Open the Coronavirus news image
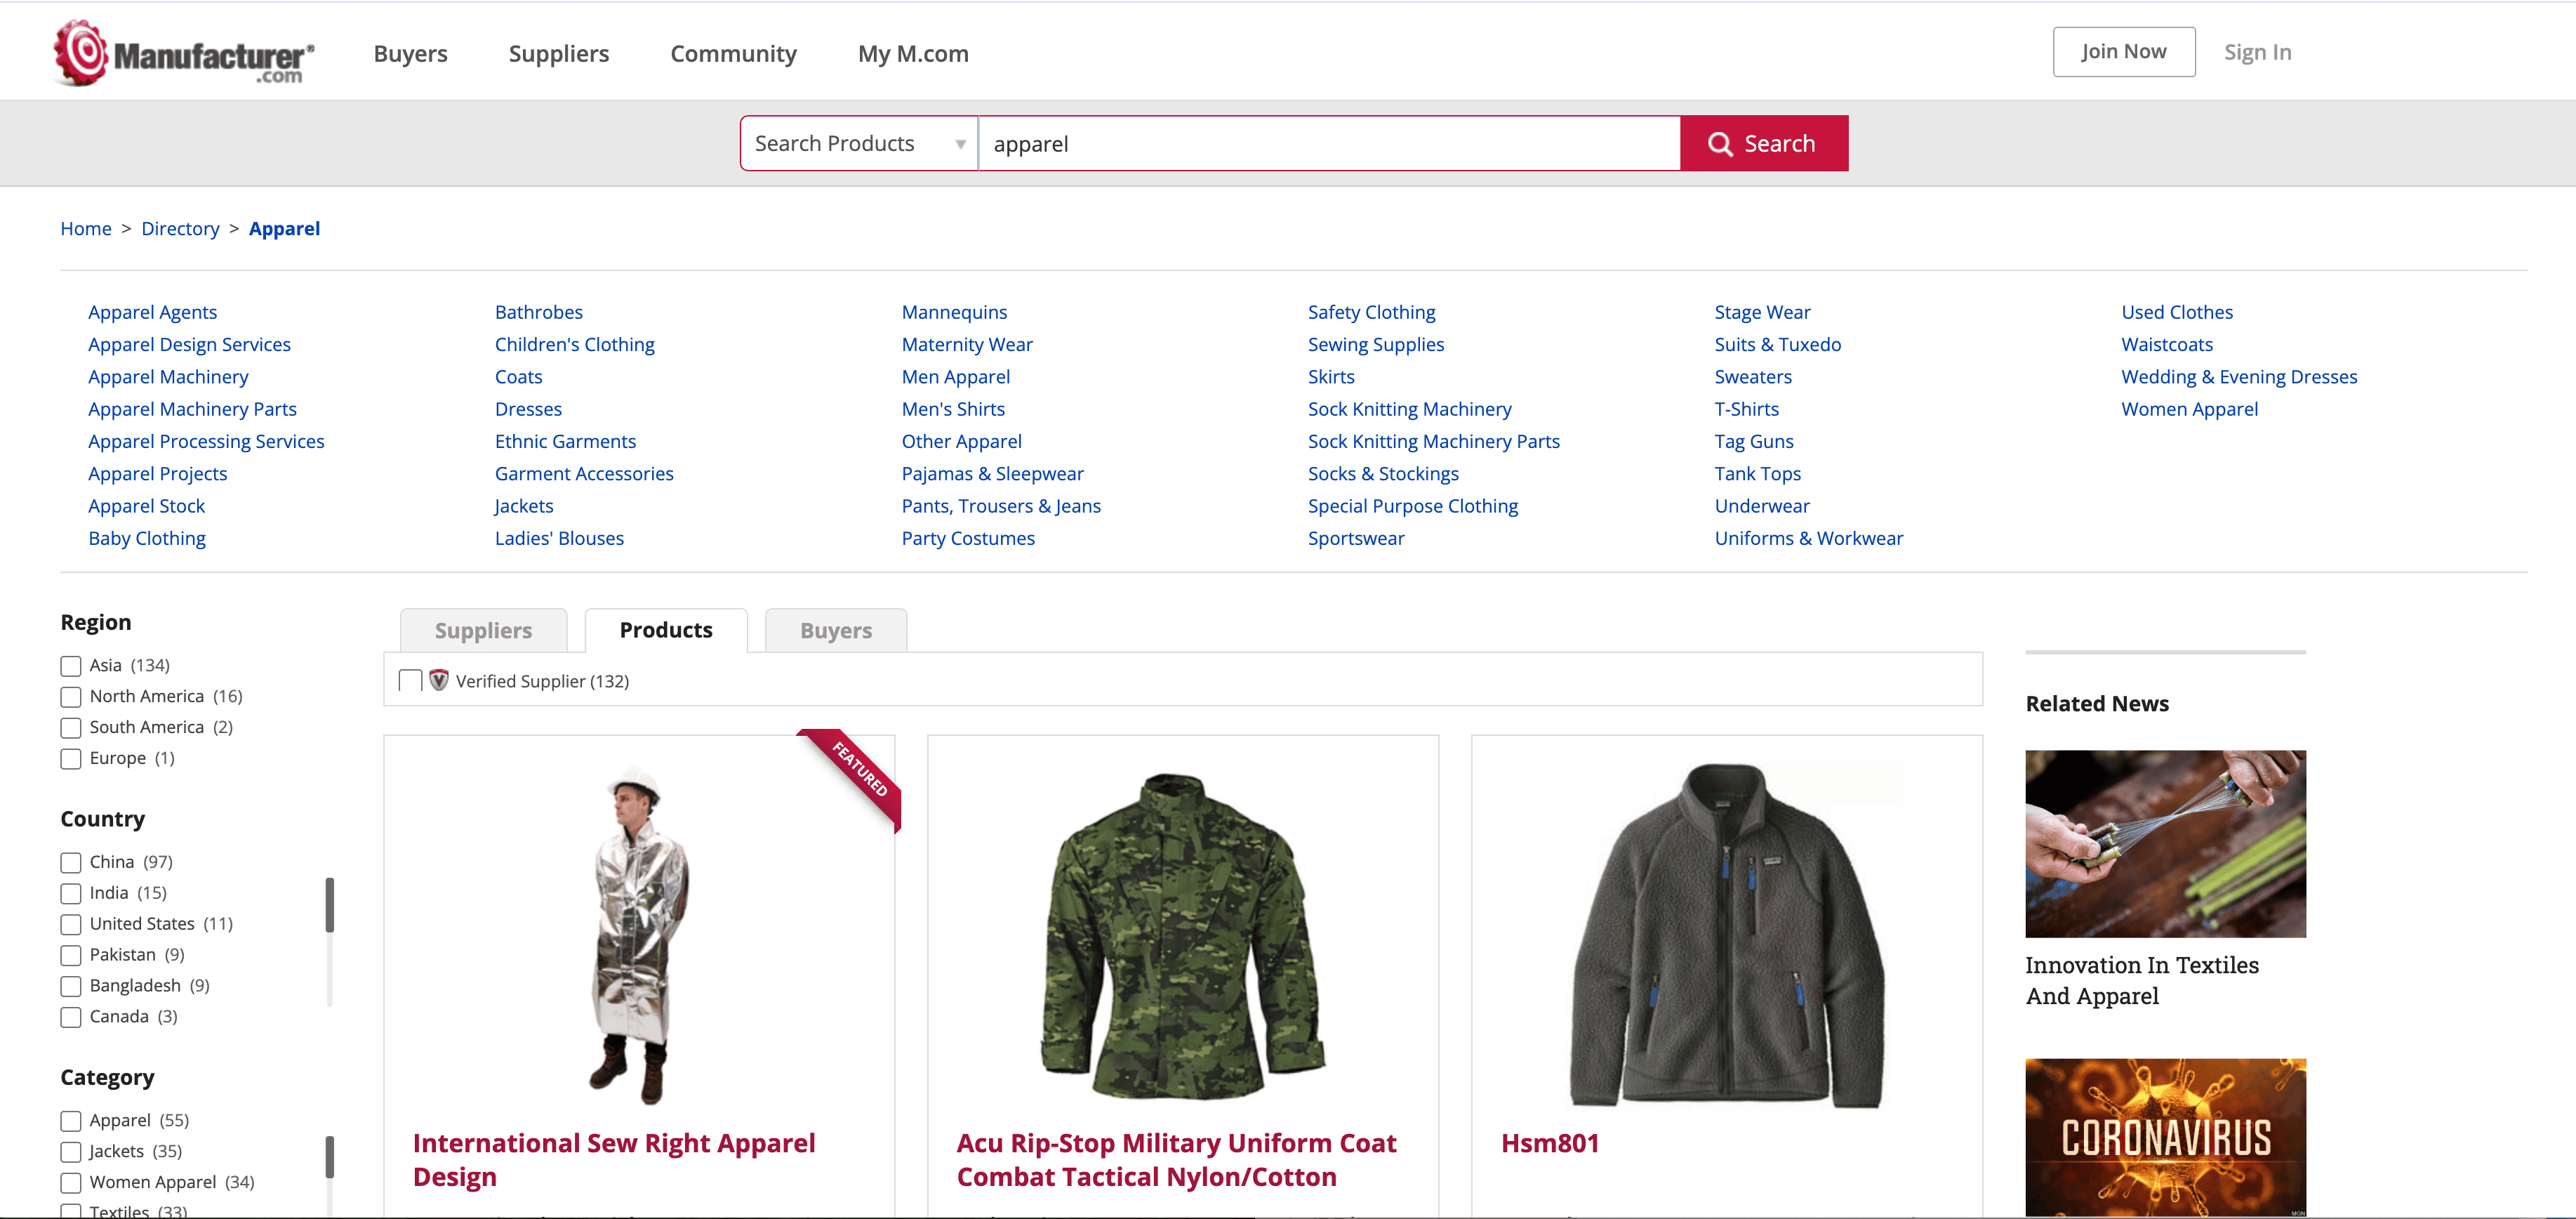The height and width of the screenshot is (1219, 2576). 2164,1136
